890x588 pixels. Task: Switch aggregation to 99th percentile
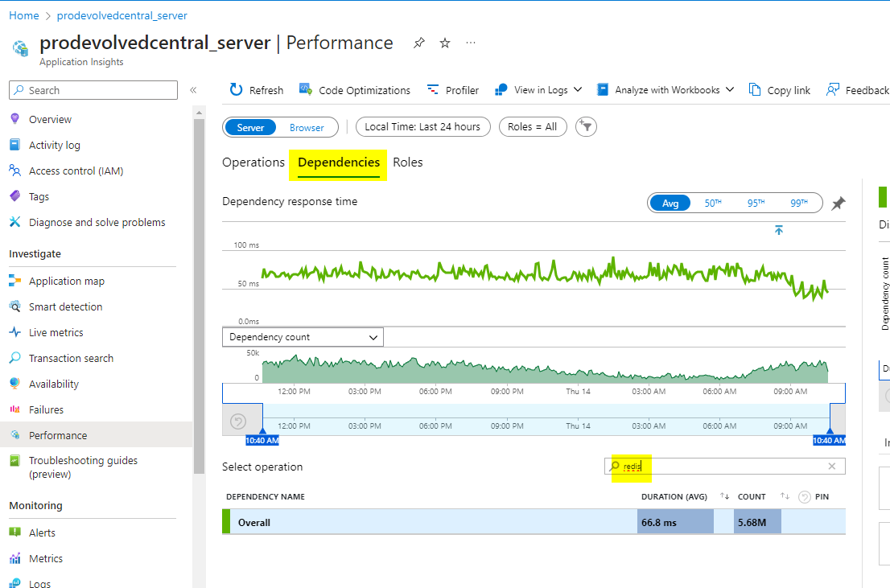coord(797,203)
